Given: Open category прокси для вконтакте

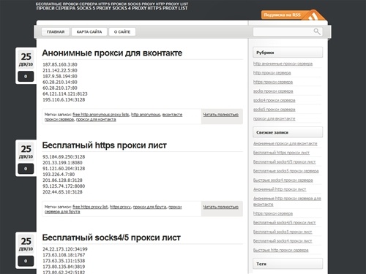Looking at the screenshot, I should pos(274,118).
